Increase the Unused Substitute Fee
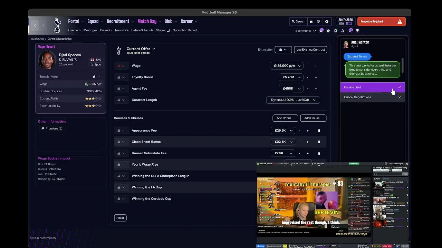 307,153
